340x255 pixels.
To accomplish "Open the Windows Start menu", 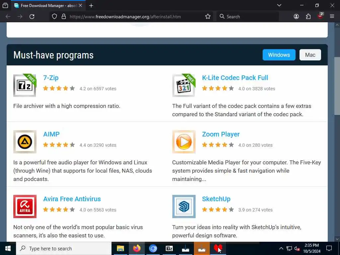I will 8,248.
